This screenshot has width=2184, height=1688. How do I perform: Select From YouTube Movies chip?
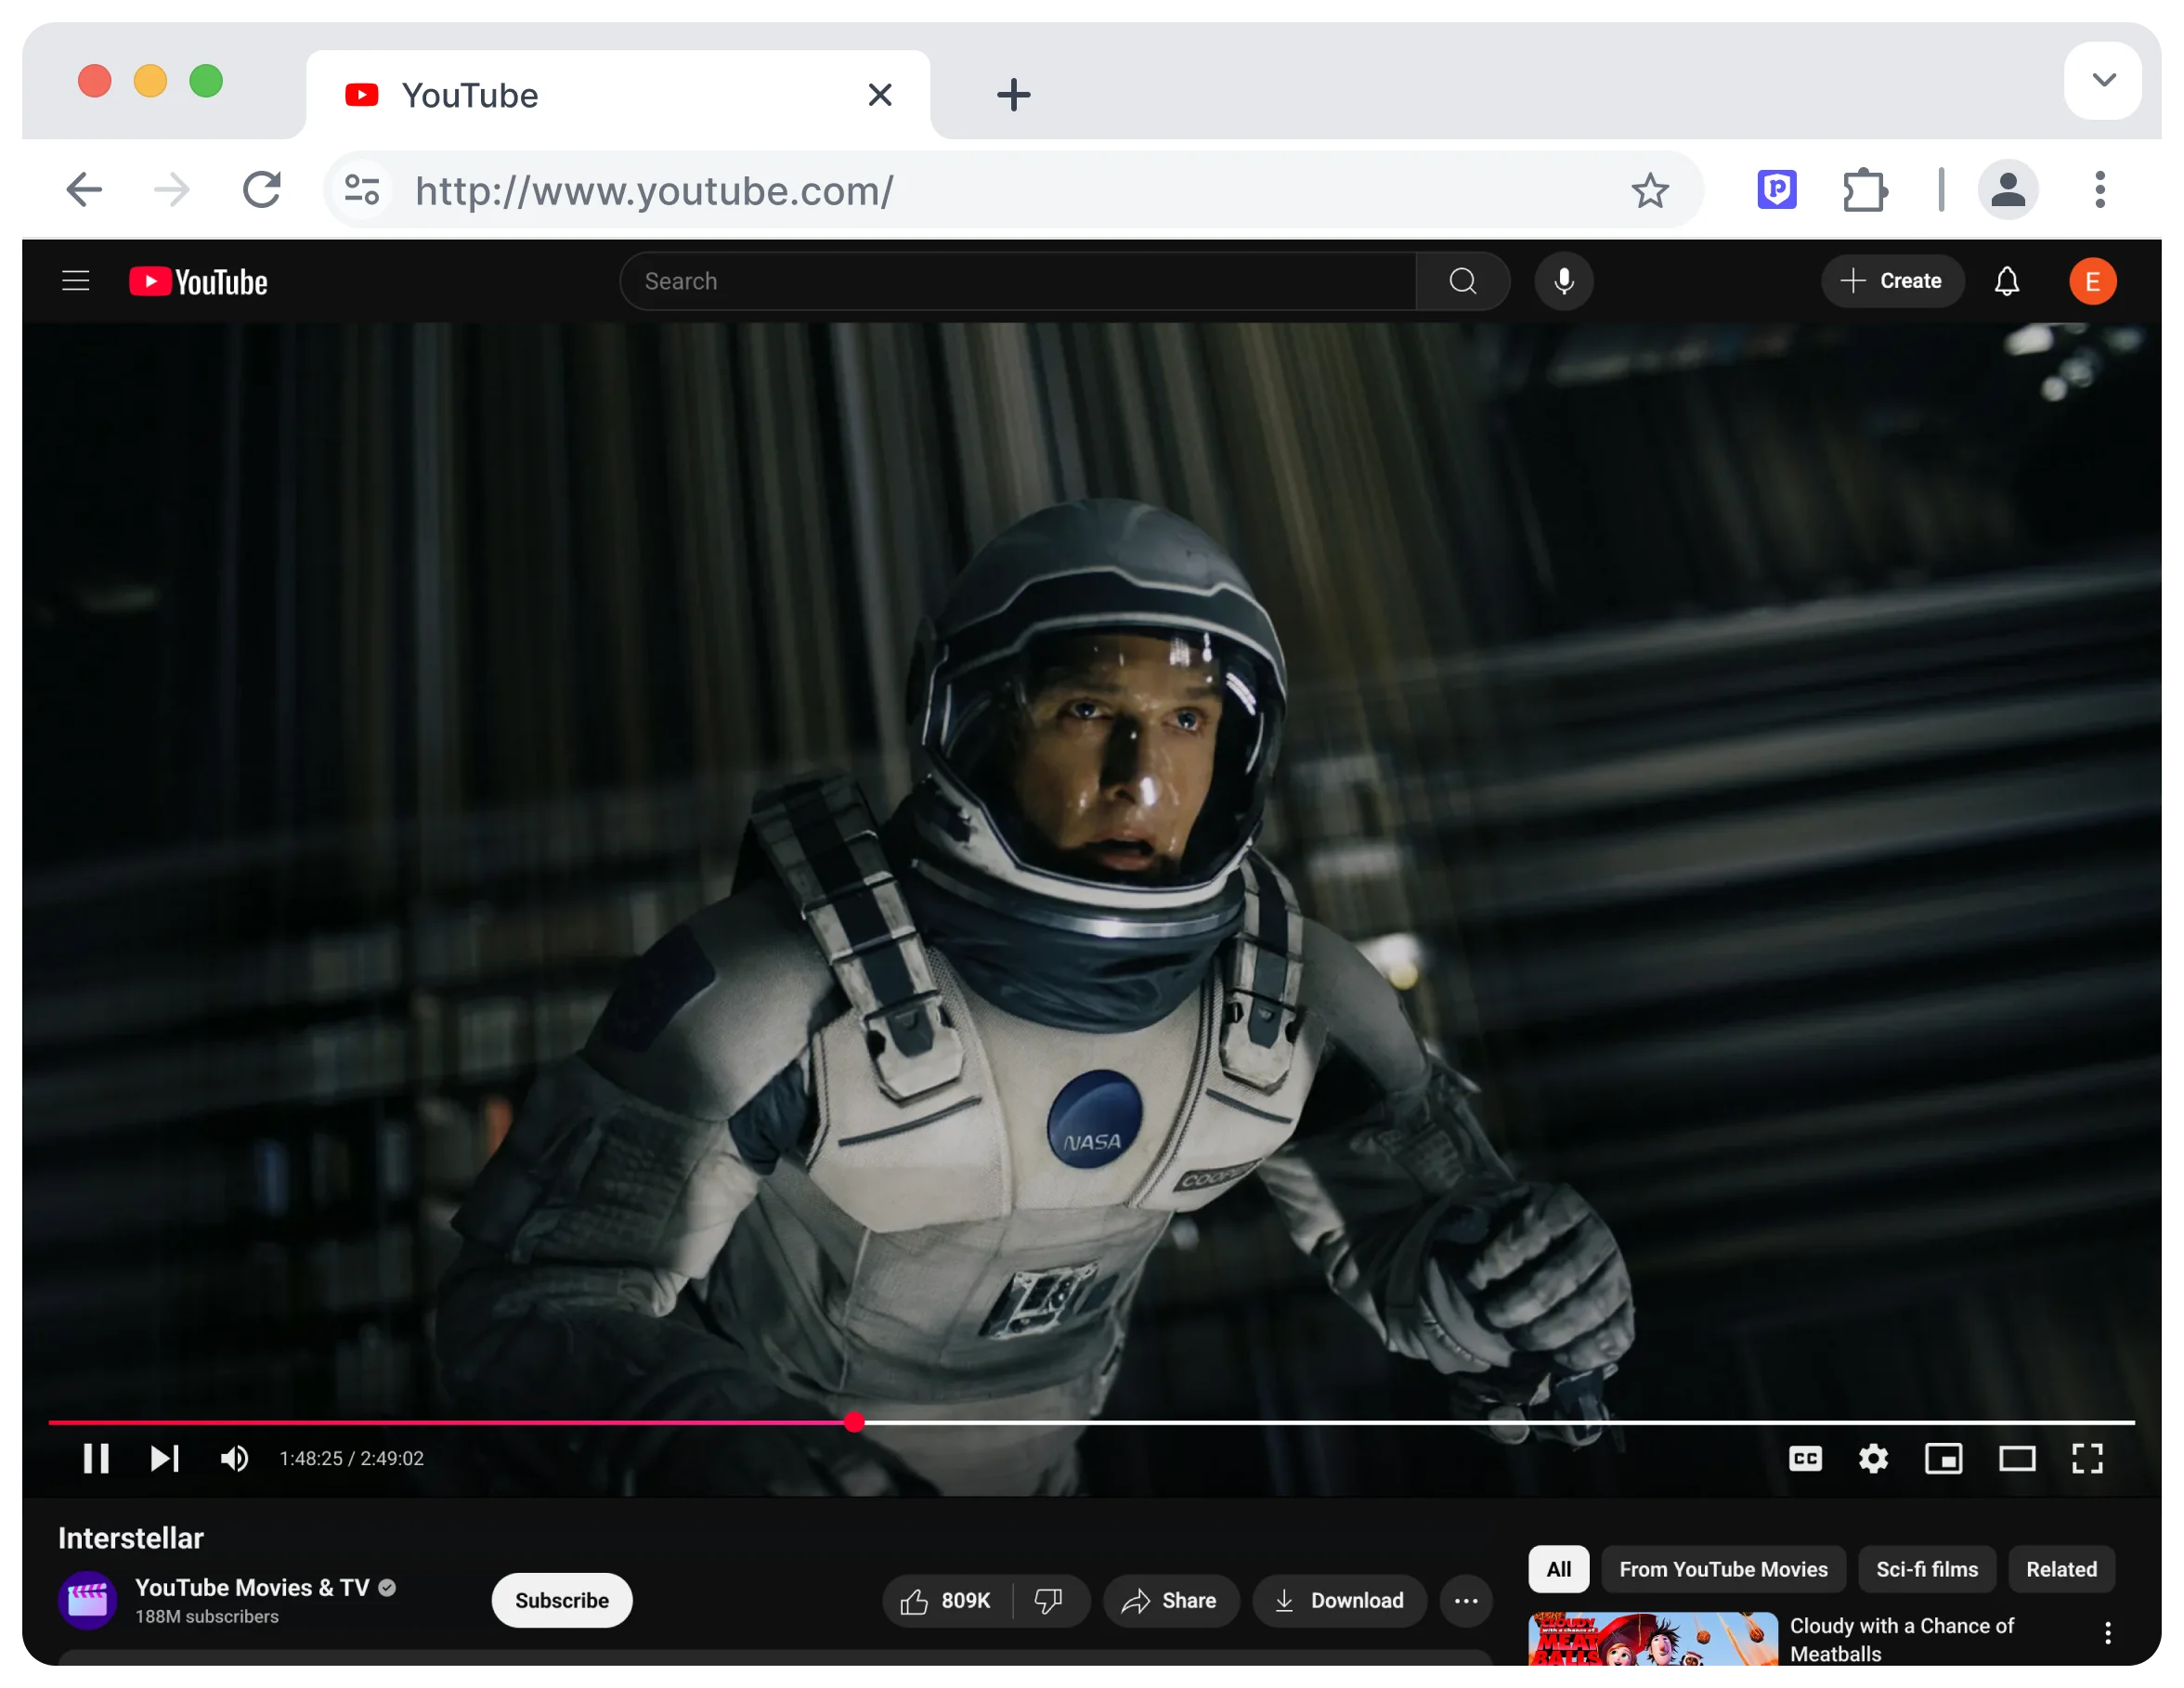click(x=1723, y=1569)
